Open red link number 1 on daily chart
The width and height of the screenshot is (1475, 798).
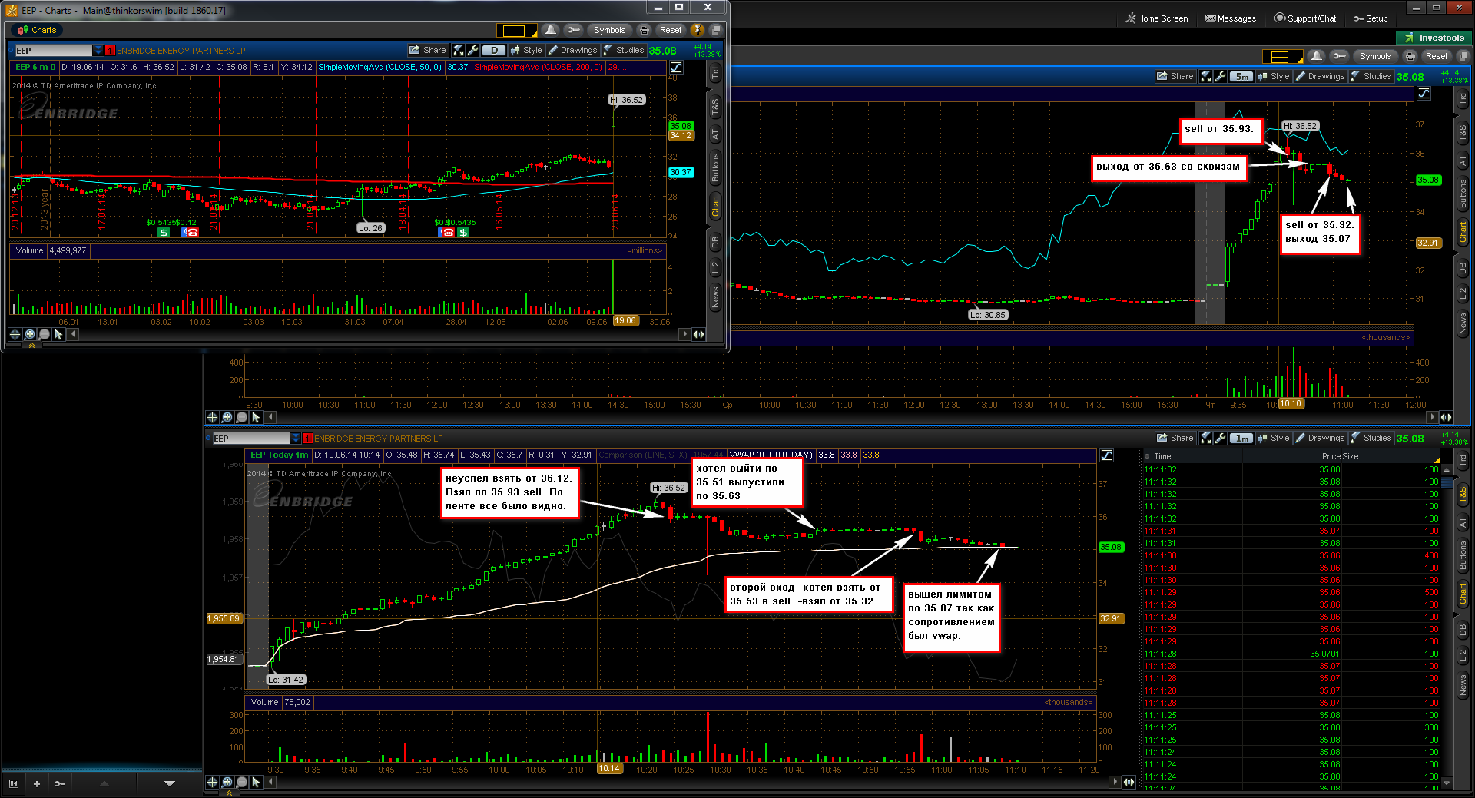coord(110,50)
